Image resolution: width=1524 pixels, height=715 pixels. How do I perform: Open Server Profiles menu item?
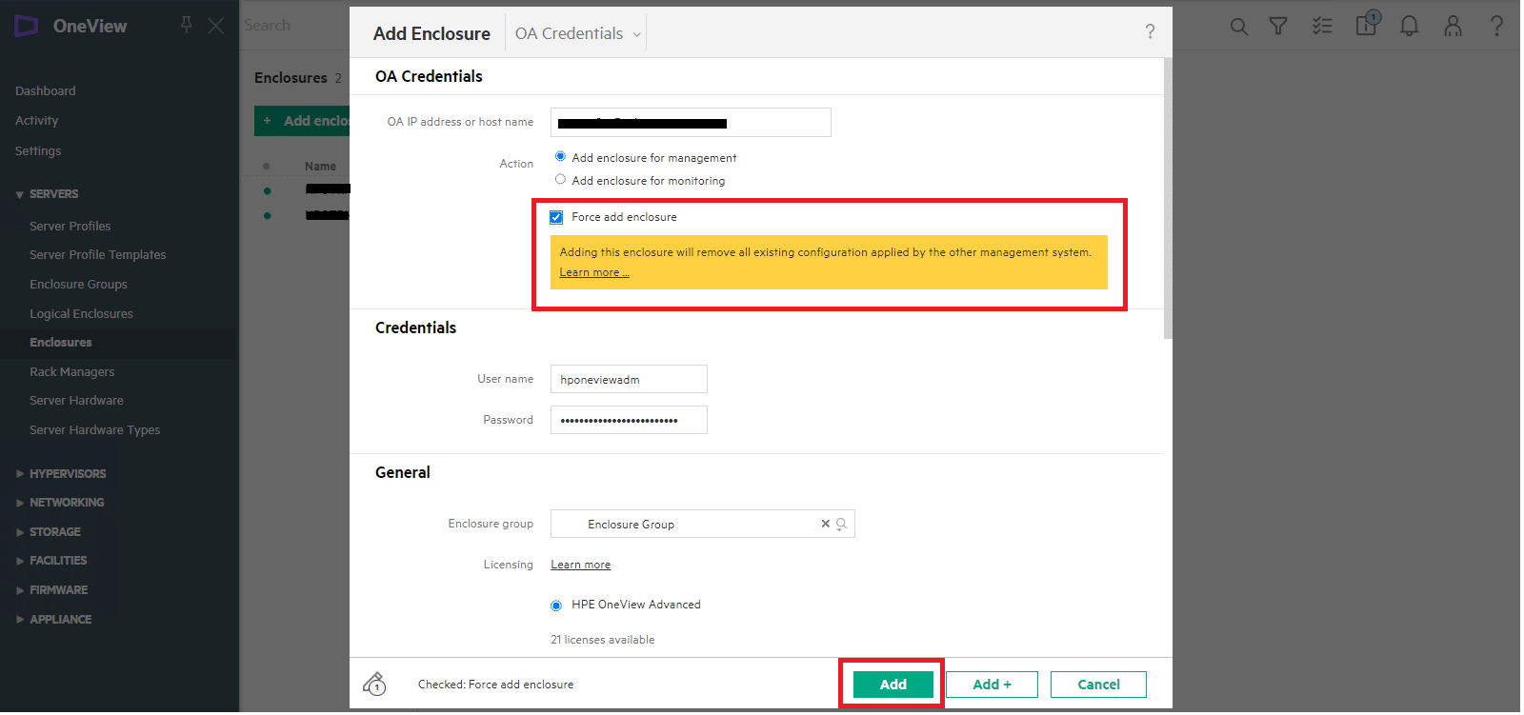[70, 227]
